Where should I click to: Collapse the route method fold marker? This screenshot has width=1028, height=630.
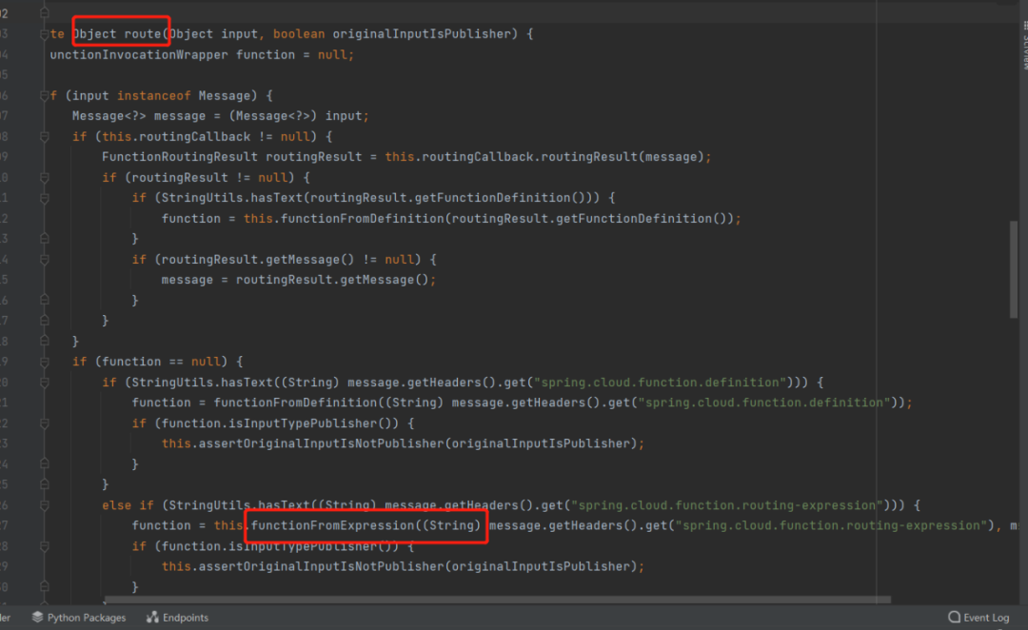click(45, 34)
